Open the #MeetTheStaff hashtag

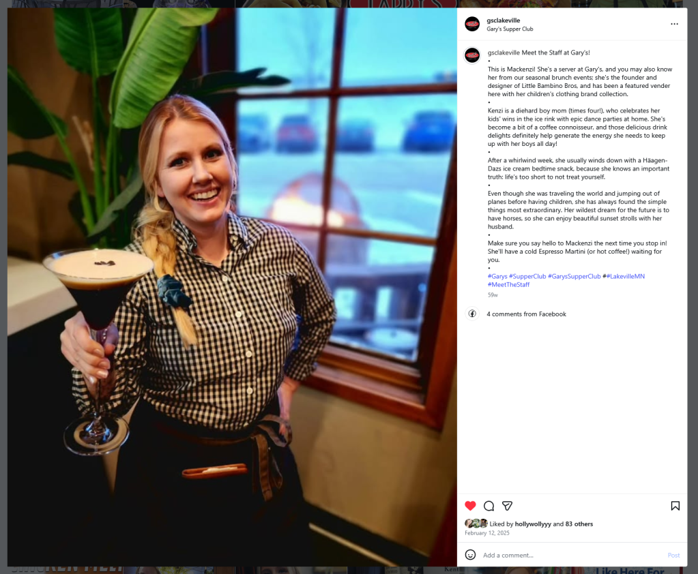(x=508, y=284)
